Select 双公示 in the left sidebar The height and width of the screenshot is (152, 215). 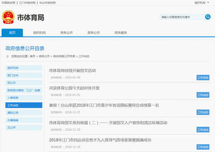pyautogui.click(x=24, y=83)
